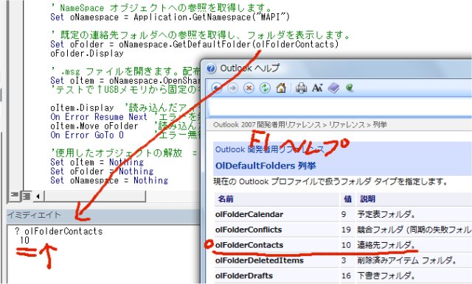Show table of contents book icon
The height and width of the screenshot is (284, 472).
coord(333,88)
